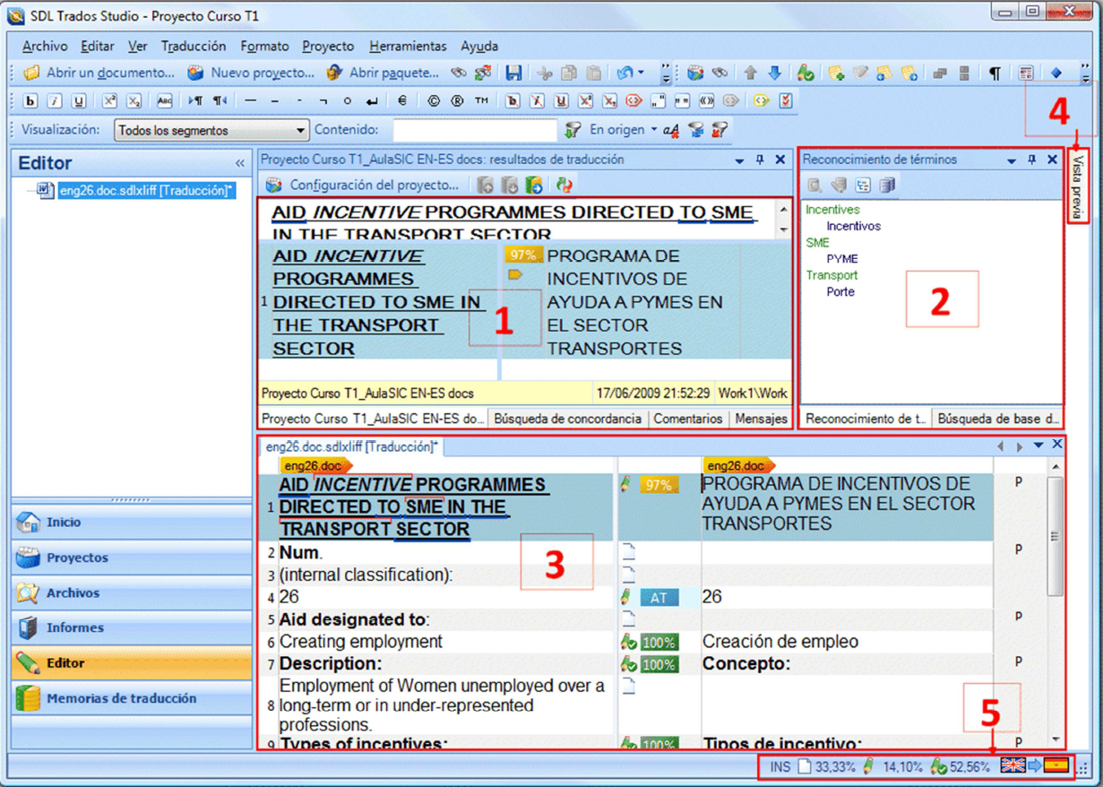Click the Italic formatting icon
Screen dimensions: 1103x787
point(55,101)
